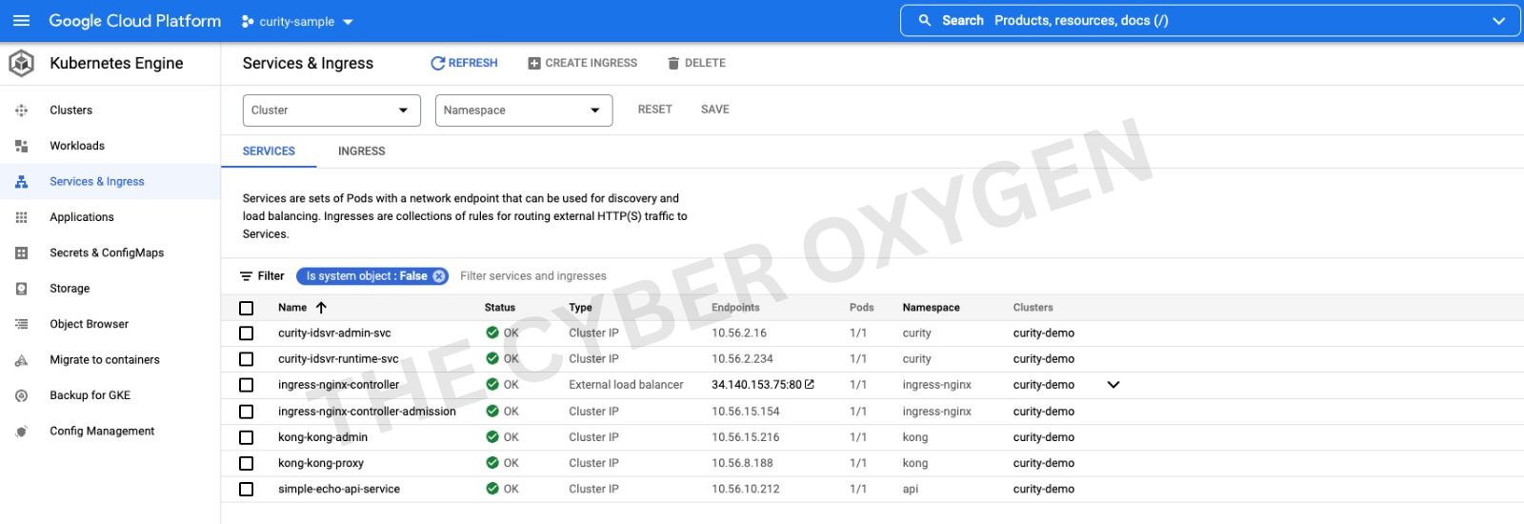This screenshot has width=1524, height=524.
Task: Open the kong-kong-admin service link
Action: click(x=323, y=437)
